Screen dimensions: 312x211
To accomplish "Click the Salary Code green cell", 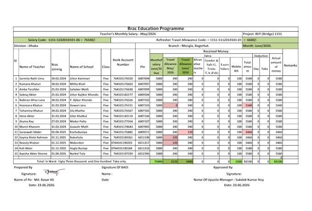I will click(62, 40).
